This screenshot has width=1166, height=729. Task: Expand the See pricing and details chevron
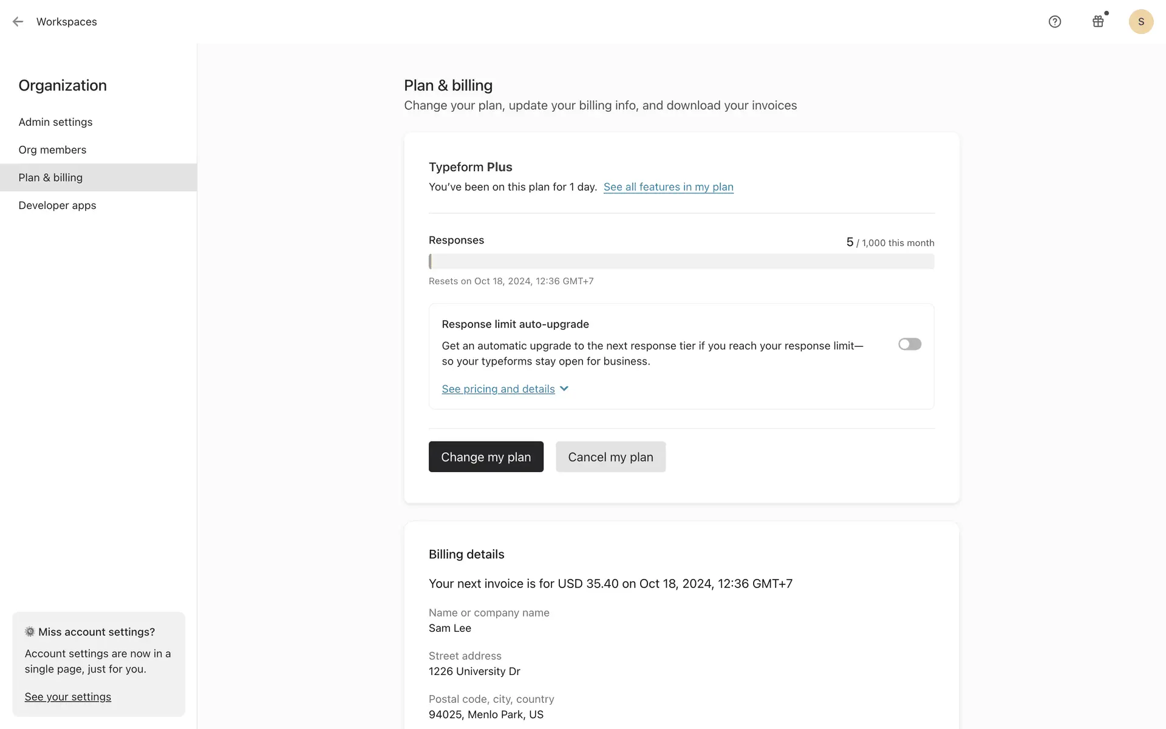tap(564, 389)
